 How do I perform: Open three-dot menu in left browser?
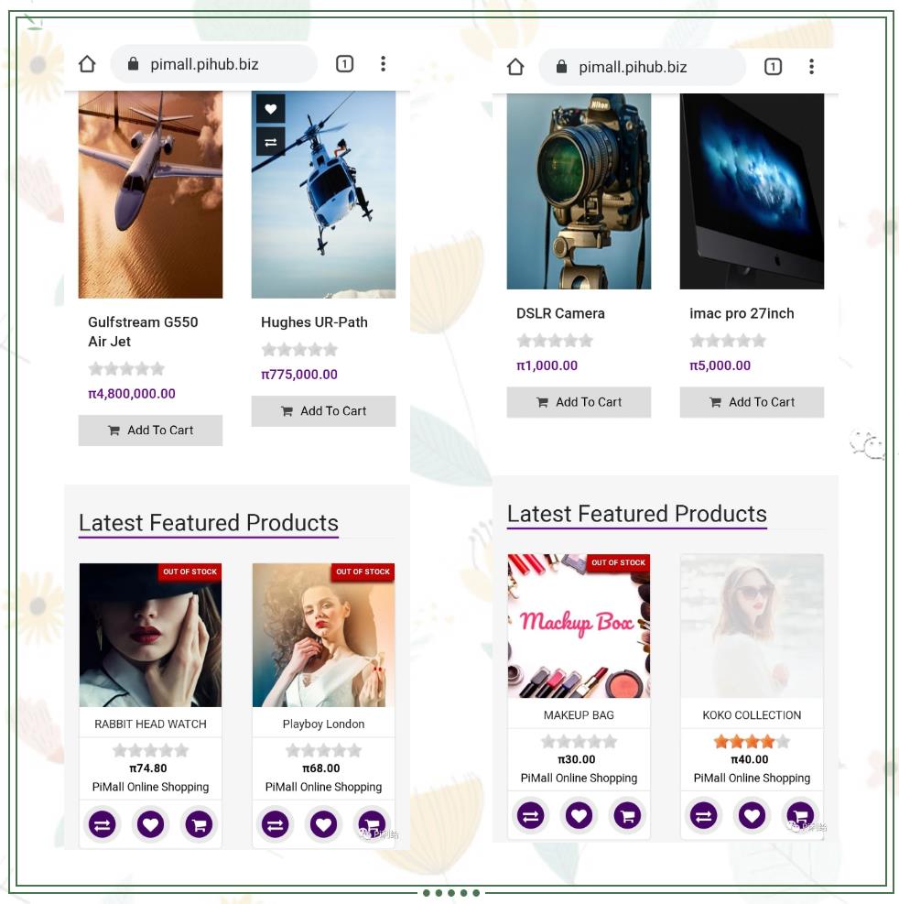click(384, 64)
